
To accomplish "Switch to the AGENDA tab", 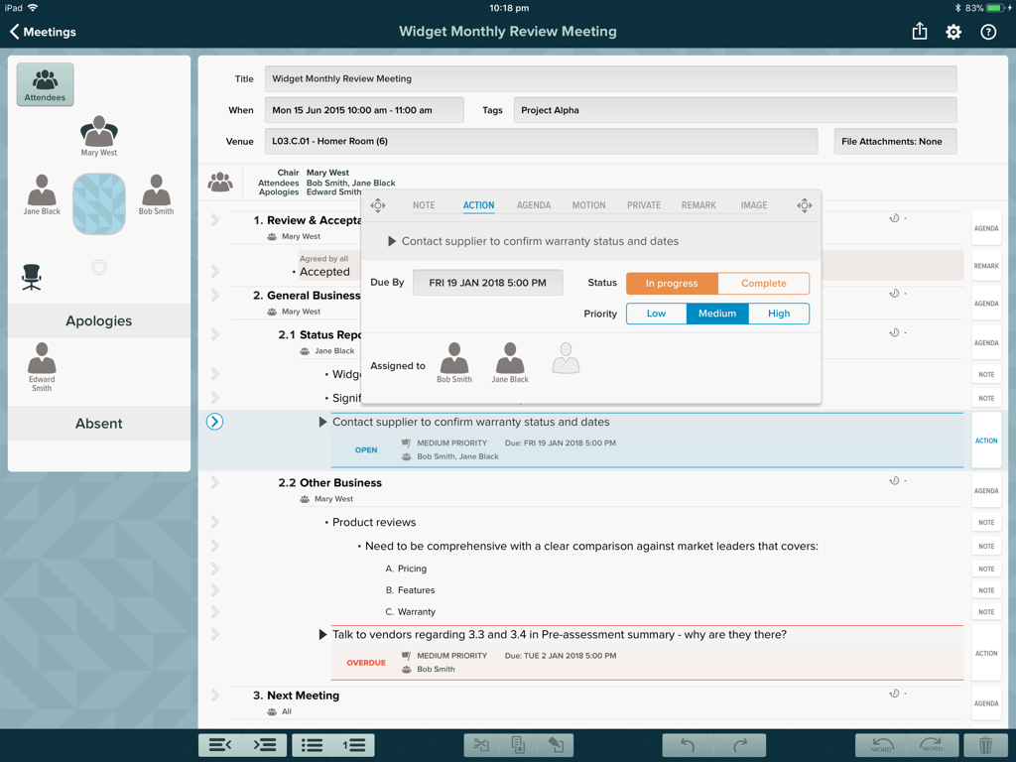I will pos(533,205).
